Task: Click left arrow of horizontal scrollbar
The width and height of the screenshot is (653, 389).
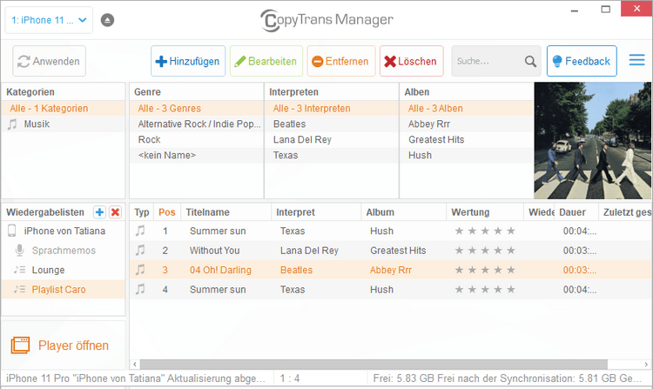Action: [134, 365]
